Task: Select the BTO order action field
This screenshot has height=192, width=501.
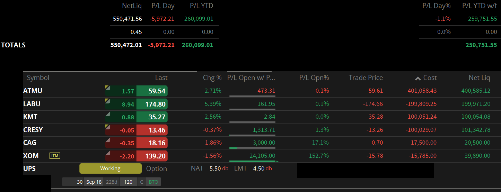Action: (153, 182)
